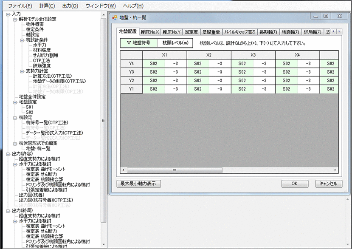Screen dimensions: 352x249
Task: Open the ヘルプ(H) menu
Action: pyautogui.click(x=133, y=6)
